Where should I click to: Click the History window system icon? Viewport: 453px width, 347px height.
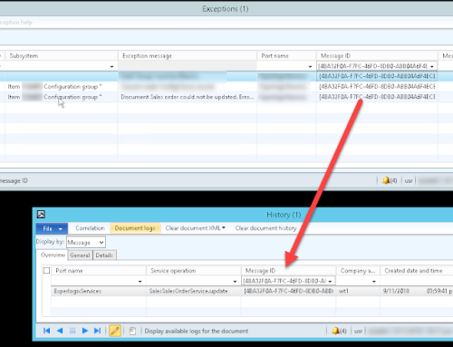[x=41, y=215]
